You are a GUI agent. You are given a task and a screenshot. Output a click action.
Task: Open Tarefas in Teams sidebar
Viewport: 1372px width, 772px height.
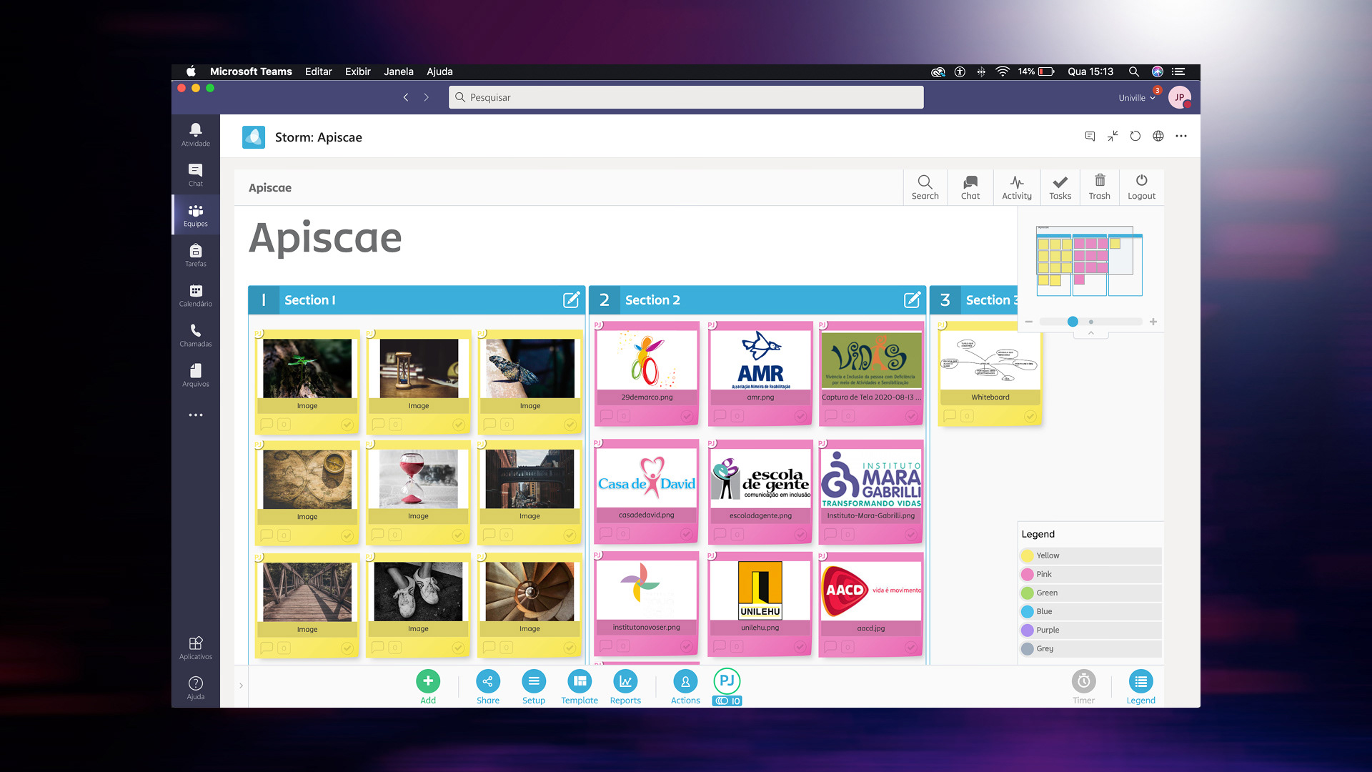[195, 254]
